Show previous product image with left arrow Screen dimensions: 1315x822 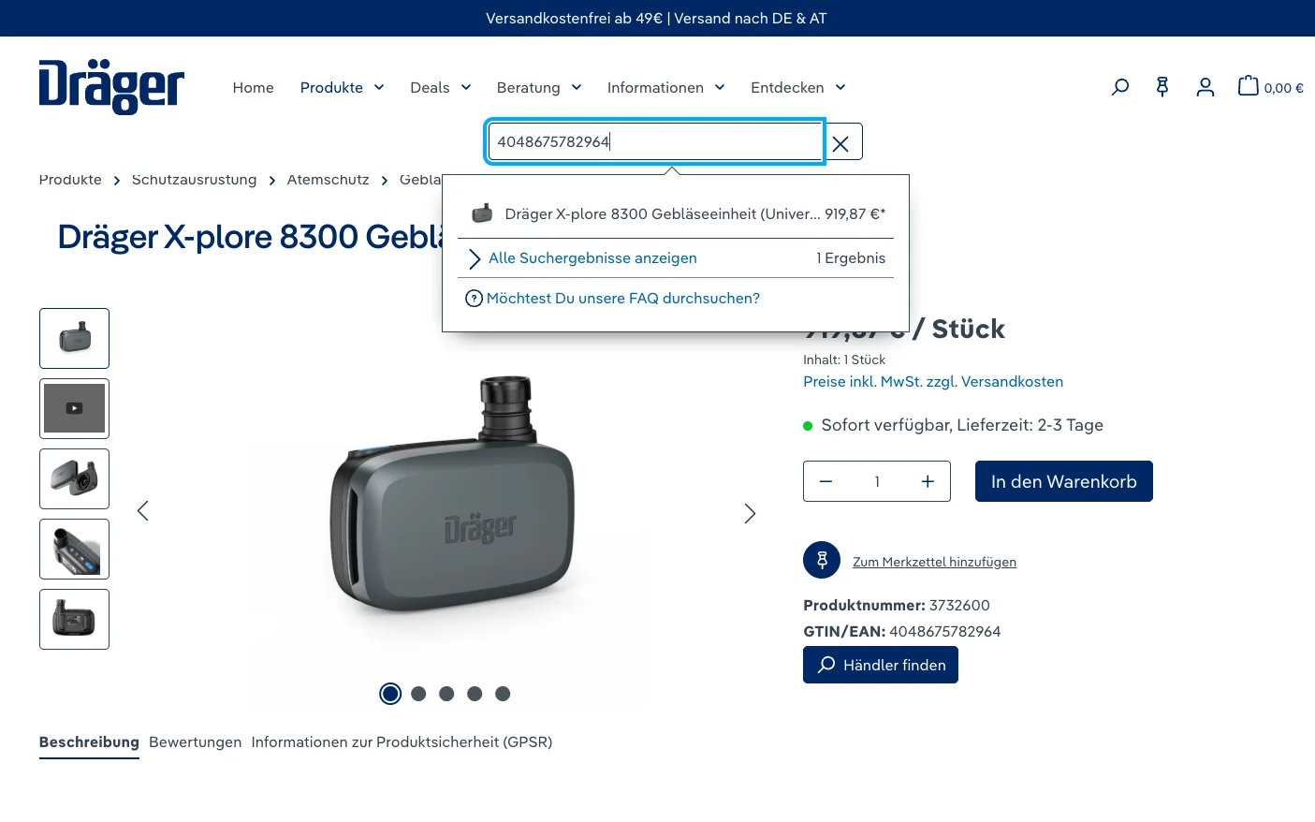point(143,511)
